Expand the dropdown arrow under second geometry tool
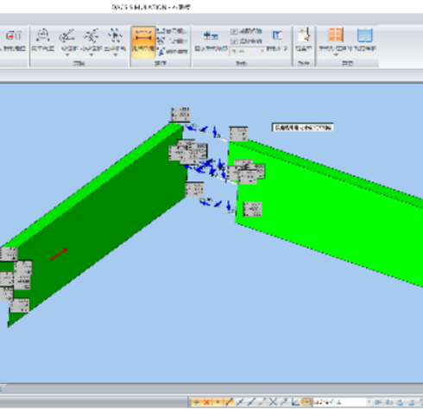 67,54
